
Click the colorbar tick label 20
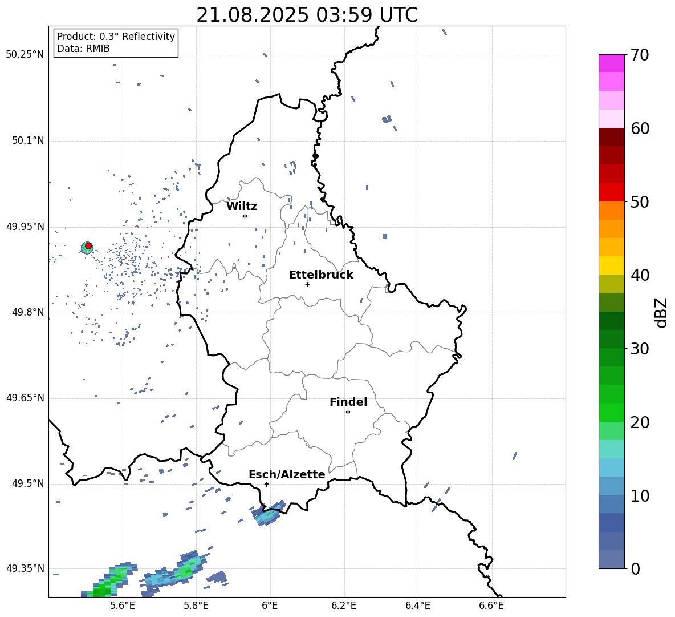click(x=640, y=422)
